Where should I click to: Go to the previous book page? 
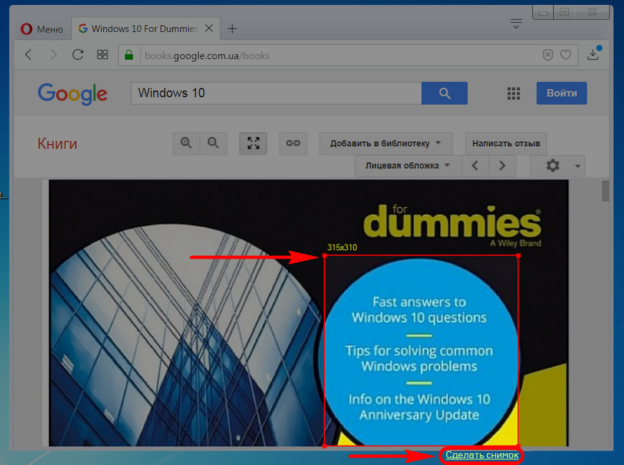[x=475, y=166]
